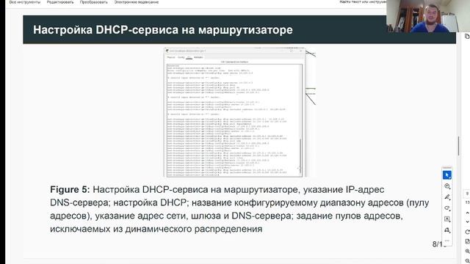The height and width of the screenshot is (264, 470).
Task: Select the highlighter pen tool
Action: (447, 197)
